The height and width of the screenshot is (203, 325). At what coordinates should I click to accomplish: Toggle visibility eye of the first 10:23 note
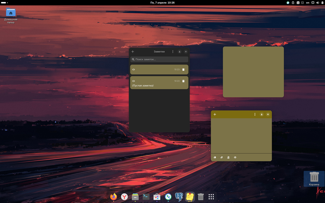(134, 70)
